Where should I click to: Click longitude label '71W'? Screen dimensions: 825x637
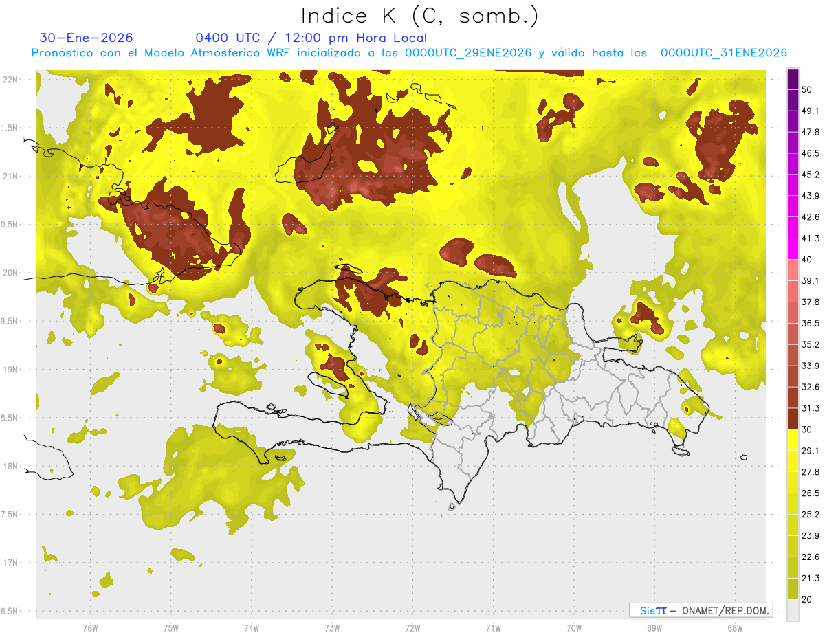(x=493, y=628)
